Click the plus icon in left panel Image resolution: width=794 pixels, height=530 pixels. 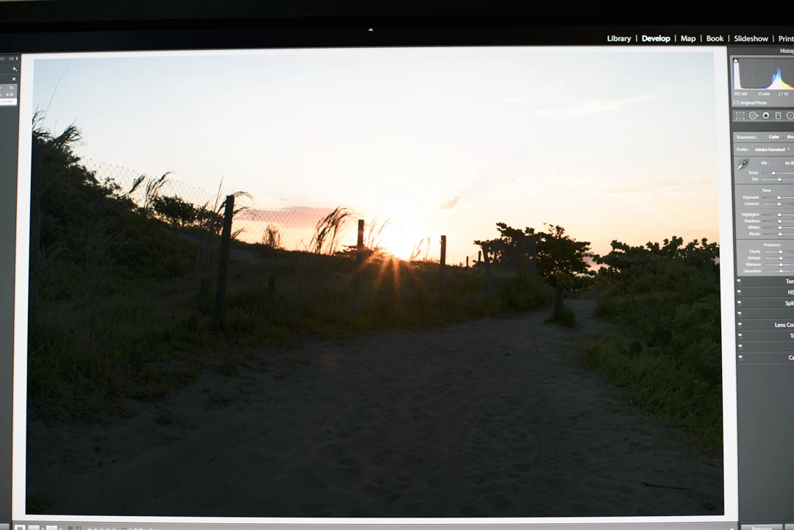click(14, 69)
